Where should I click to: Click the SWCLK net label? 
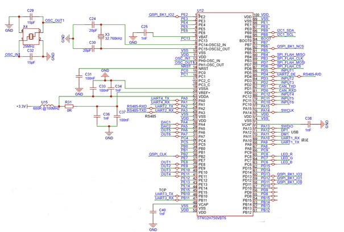tap(287, 110)
